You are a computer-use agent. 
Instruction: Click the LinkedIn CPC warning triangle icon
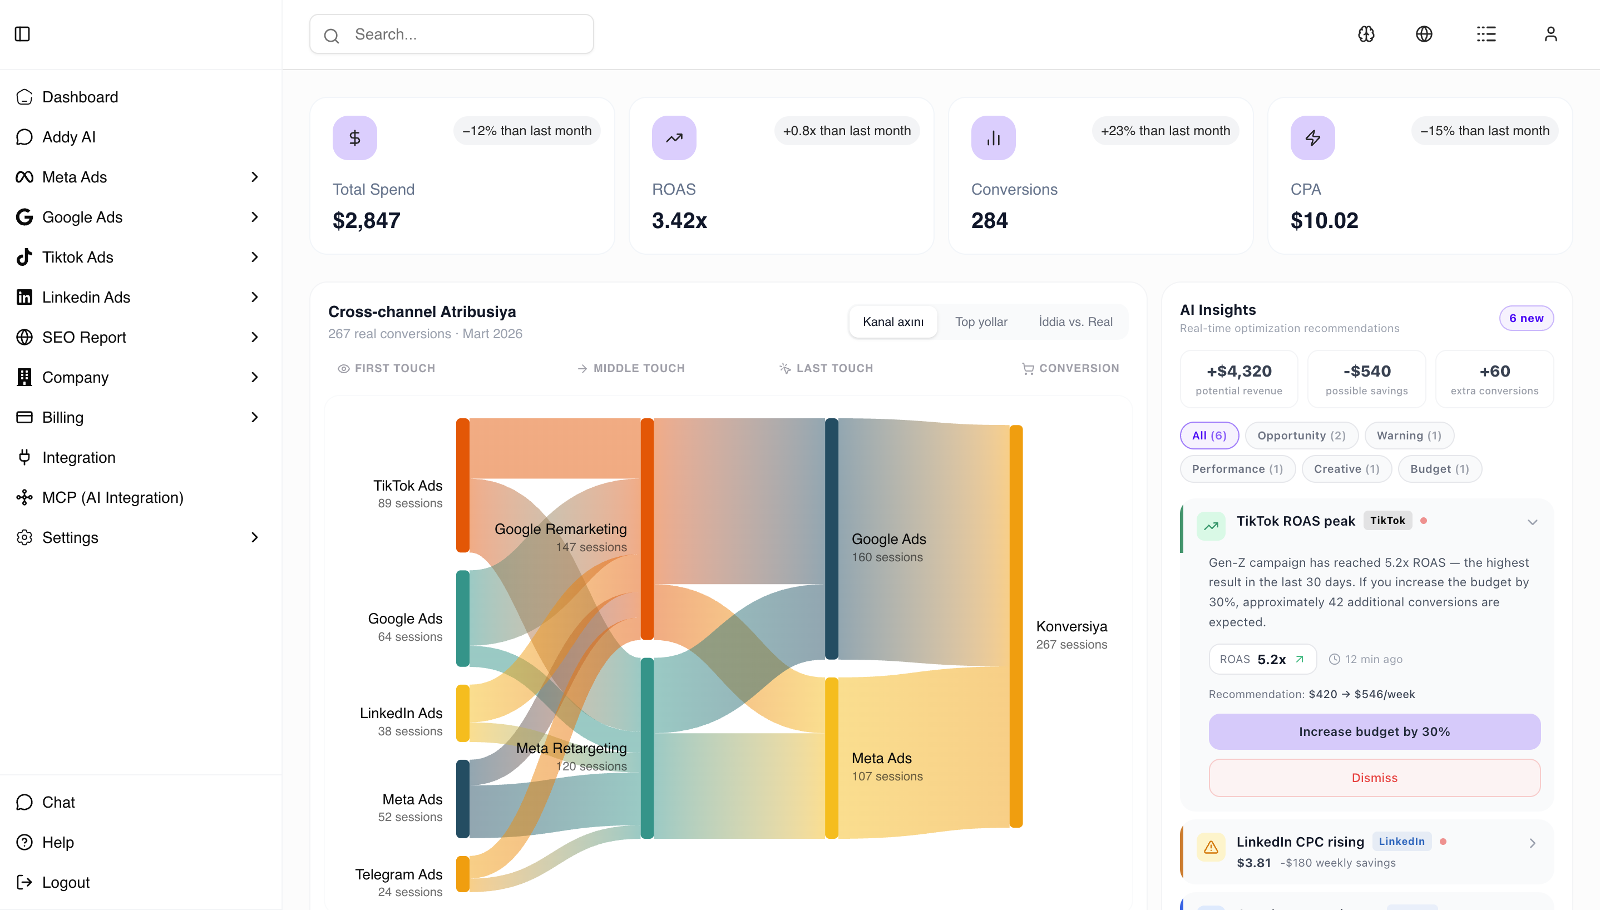pos(1211,847)
